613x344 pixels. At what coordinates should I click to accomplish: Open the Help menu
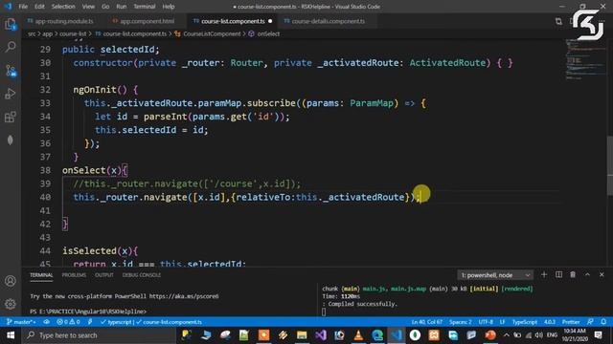pyautogui.click(x=169, y=7)
